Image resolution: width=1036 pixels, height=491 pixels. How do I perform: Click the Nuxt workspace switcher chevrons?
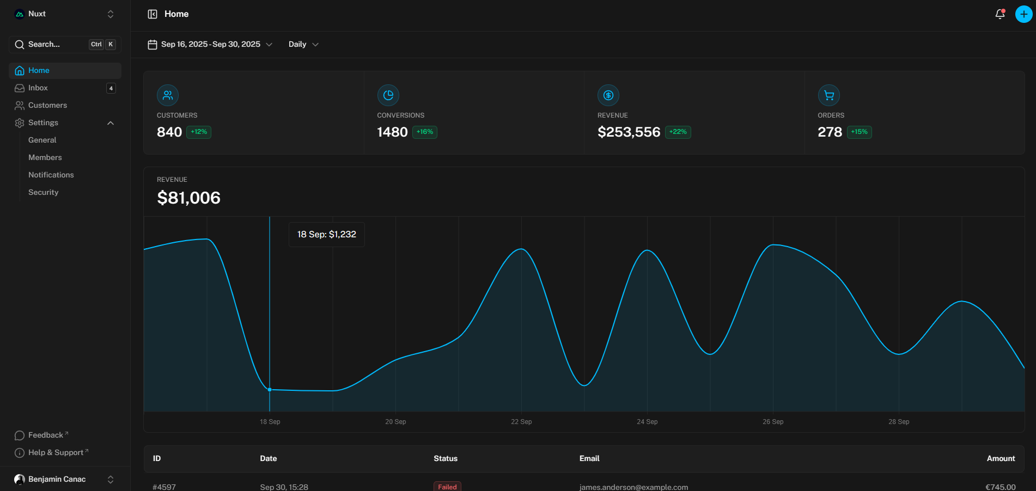110,14
